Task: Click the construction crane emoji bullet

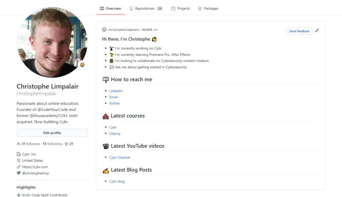Action: tap(112, 48)
